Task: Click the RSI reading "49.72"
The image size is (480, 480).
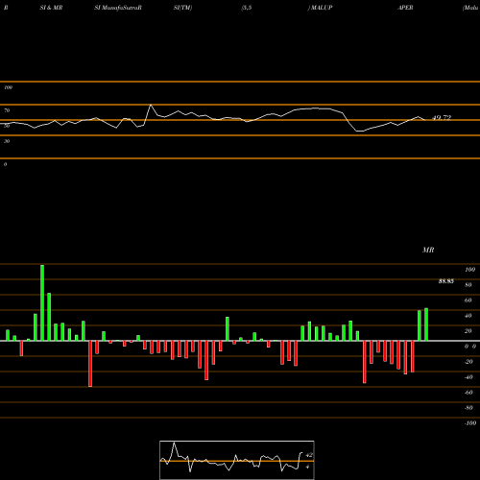Action: pyautogui.click(x=442, y=118)
